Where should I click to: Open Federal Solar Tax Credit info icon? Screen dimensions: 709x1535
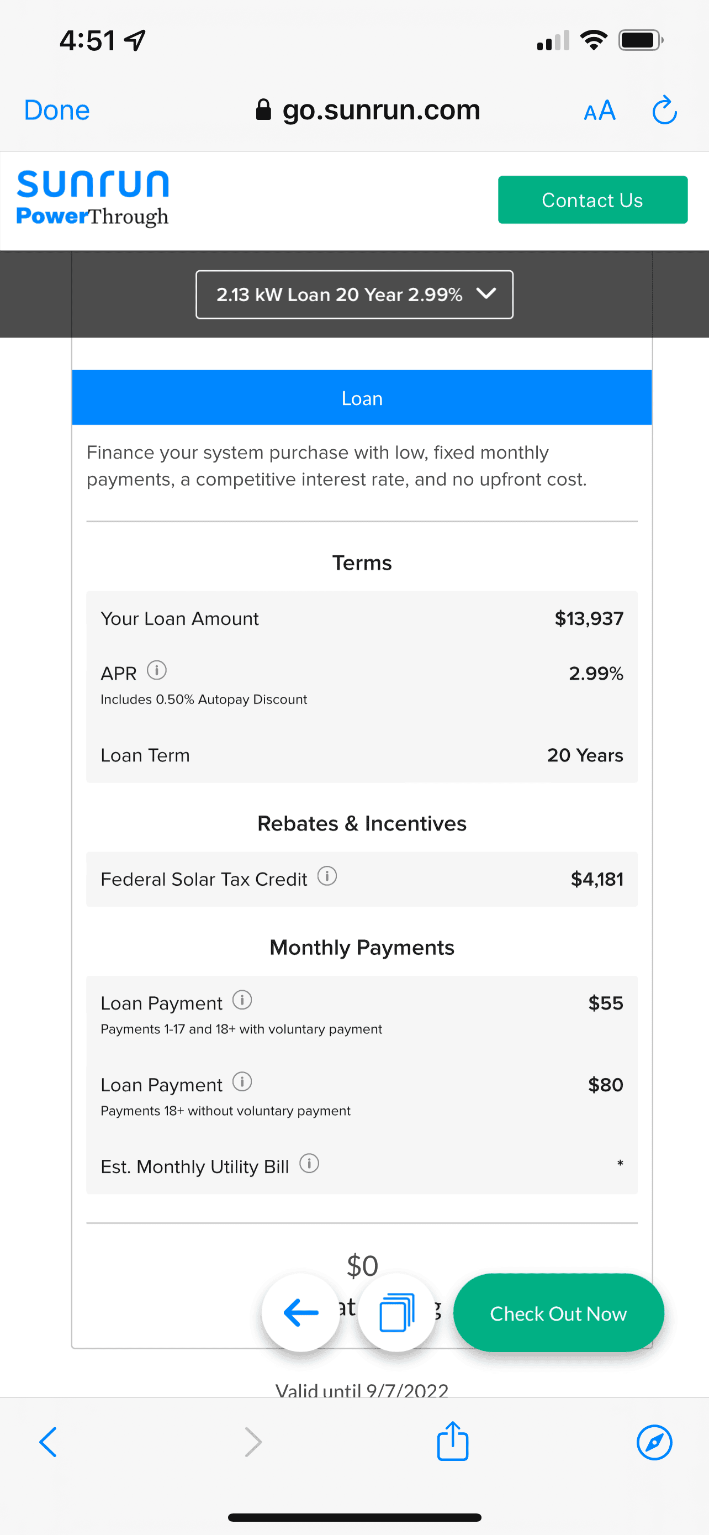[x=327, y=876]
